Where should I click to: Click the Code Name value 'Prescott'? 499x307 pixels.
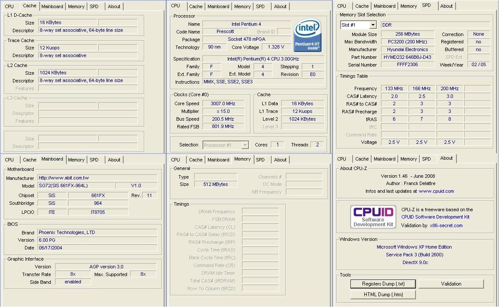click(x=225, y=32)
